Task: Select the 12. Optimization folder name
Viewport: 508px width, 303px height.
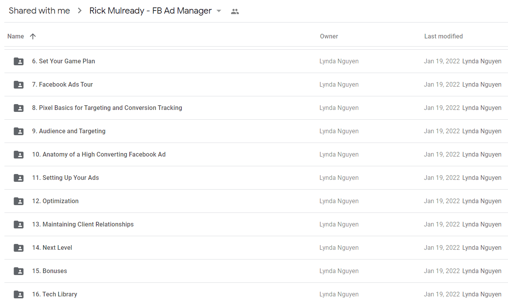Action: [55, 201]
